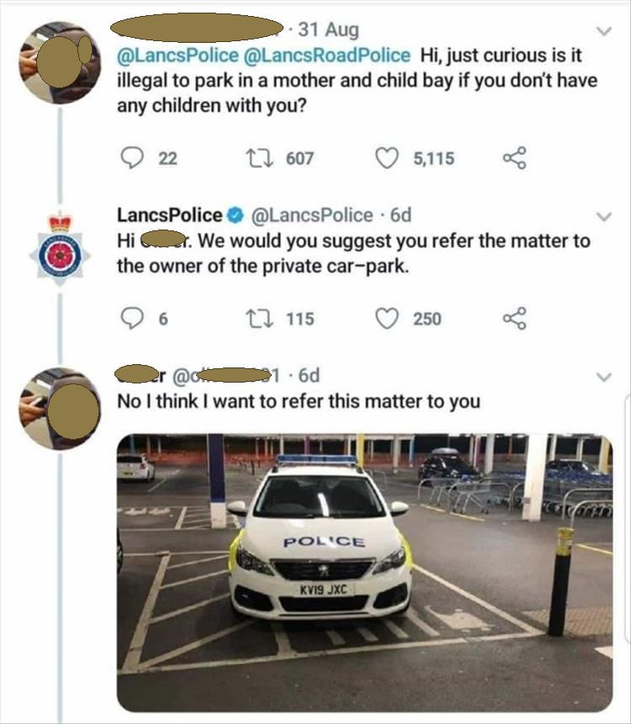Click the first tweet author's avatar
This screenshot has width=631, height=724.
click(61, 61)
